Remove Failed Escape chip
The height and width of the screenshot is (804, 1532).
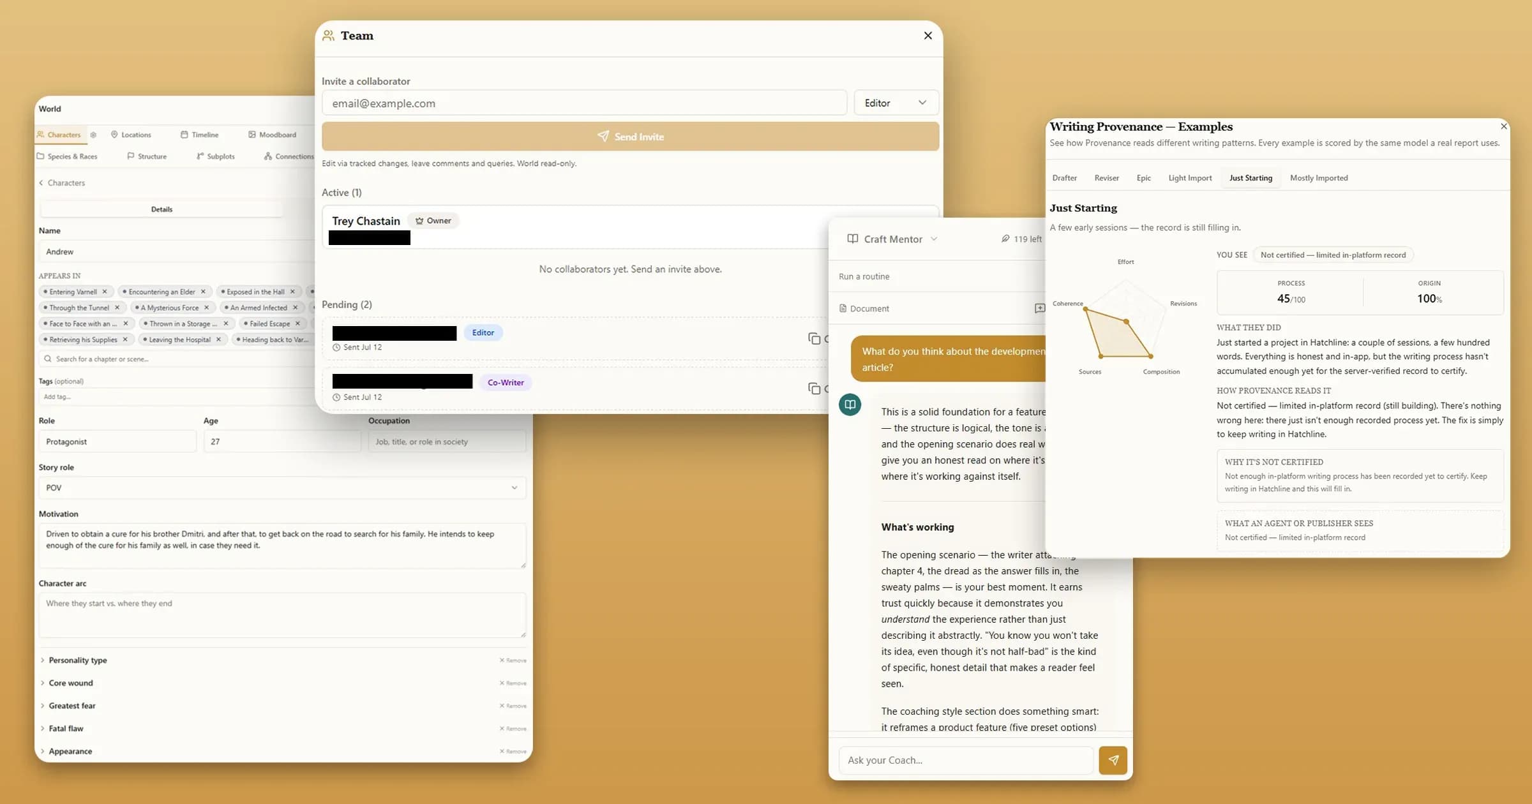297,324
